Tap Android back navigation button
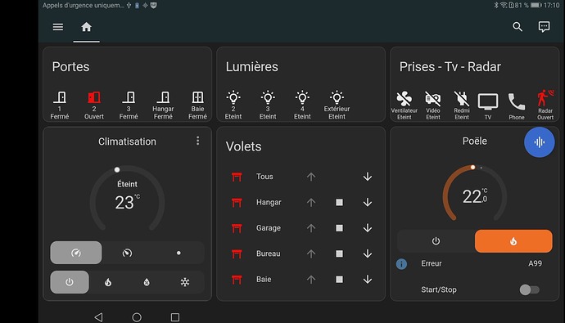The width and height of the screenshot is (565, 323). [98, 317]
